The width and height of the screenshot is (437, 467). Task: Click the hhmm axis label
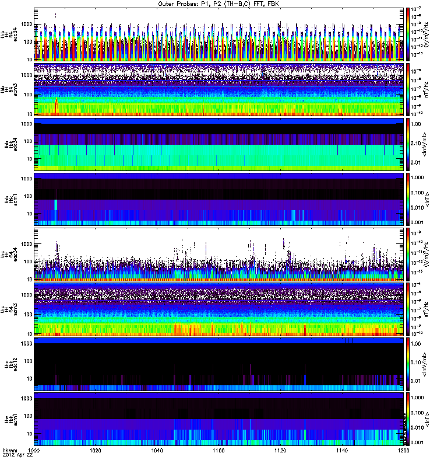click(x=10, y=451)
